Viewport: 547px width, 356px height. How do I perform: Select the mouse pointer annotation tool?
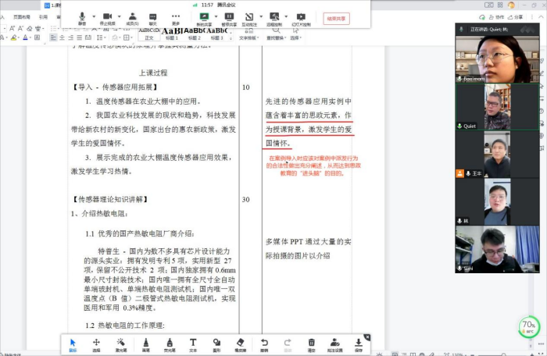click(73, 344)
